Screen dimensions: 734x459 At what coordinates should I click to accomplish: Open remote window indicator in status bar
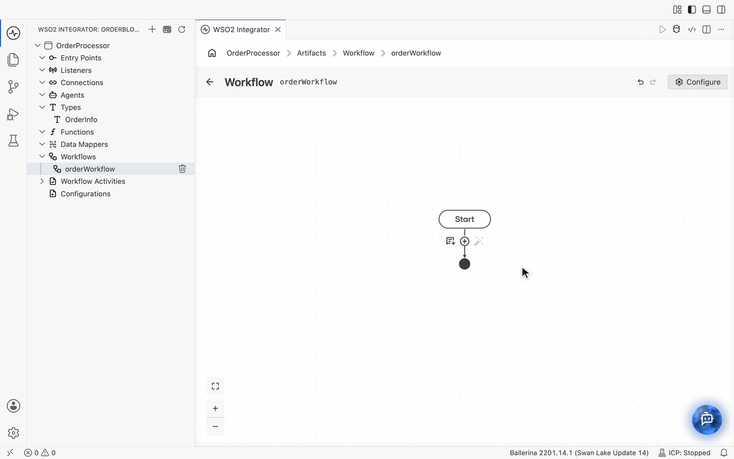10,453
